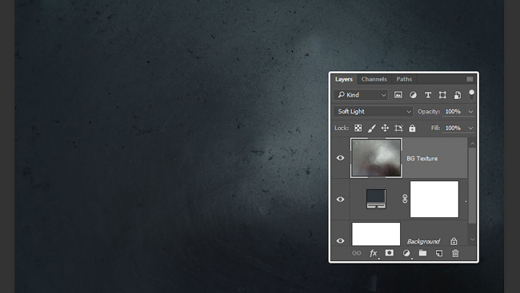Click Opacity 100% value field
The width and height of the screenshot is (520, 293).
point(454,112)
